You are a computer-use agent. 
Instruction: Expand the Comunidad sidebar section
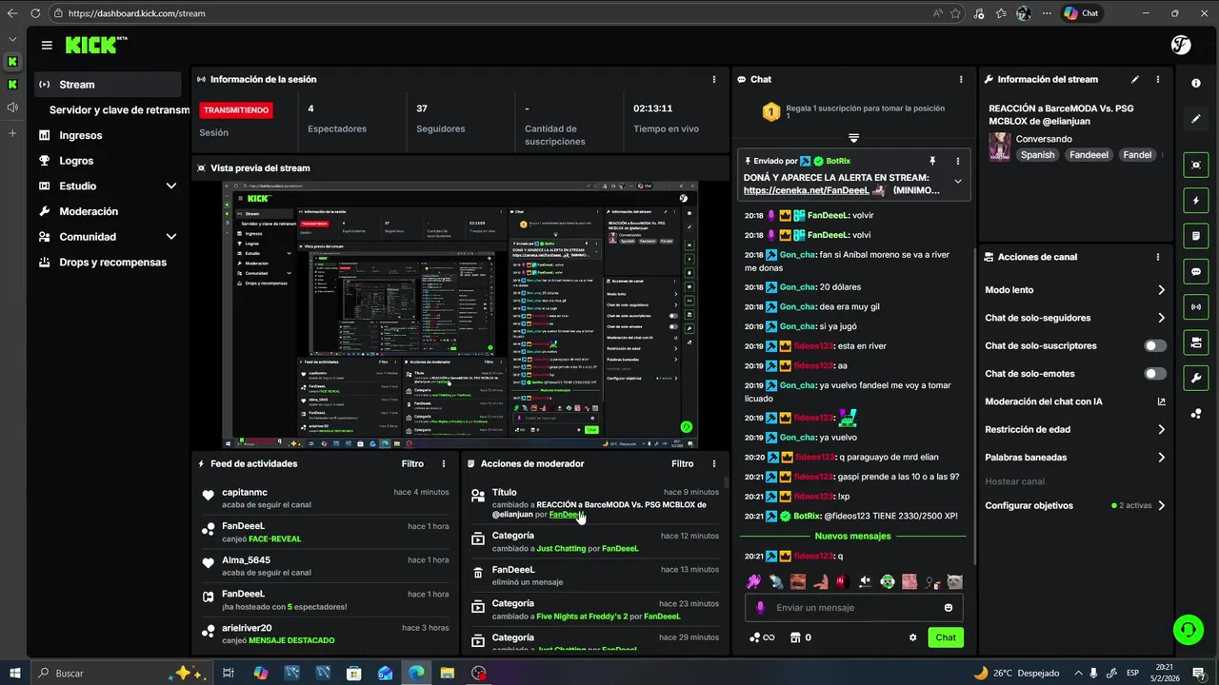(x=171, y=237)
